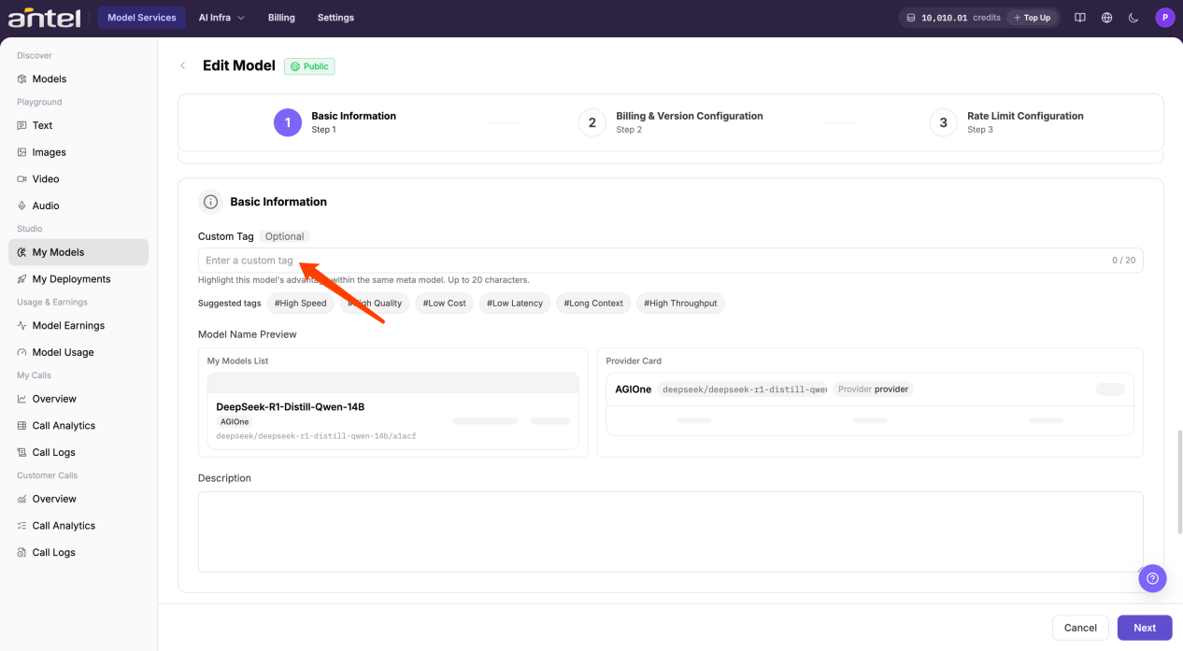Open the Settings menu item
The height and width of the screenshot is (651, 1183).
click(x=335, y=18)
